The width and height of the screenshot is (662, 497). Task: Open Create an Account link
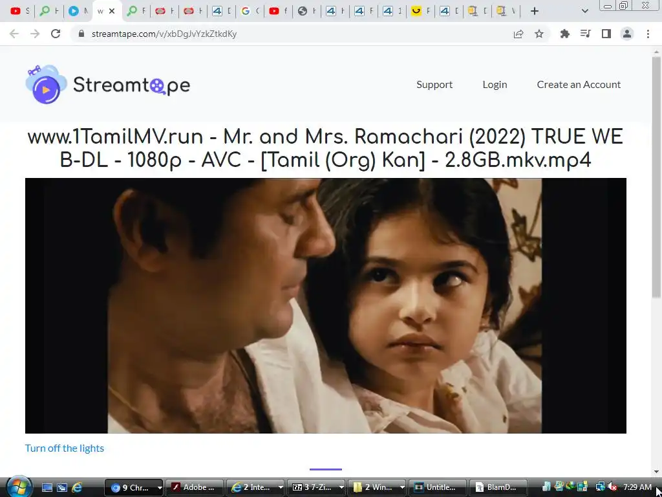coord(579,85)
